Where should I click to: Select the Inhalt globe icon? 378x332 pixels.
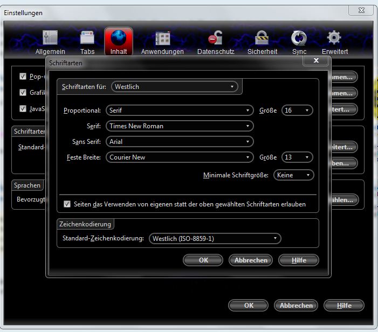coord(119,38)
